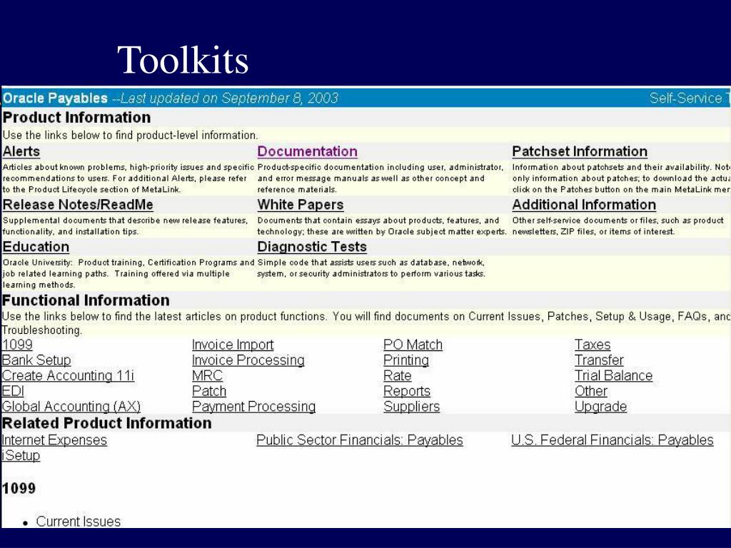
Task: Click the Current Issues bullet item
Action: tap(79, 522)
